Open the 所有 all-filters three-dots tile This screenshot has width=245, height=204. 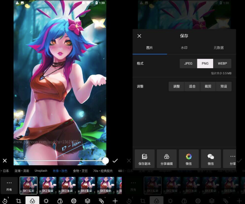point(9,185)
